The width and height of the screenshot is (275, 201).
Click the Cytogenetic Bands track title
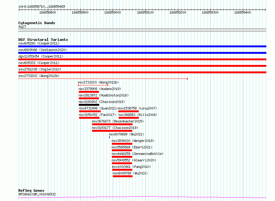click(37, 23)
